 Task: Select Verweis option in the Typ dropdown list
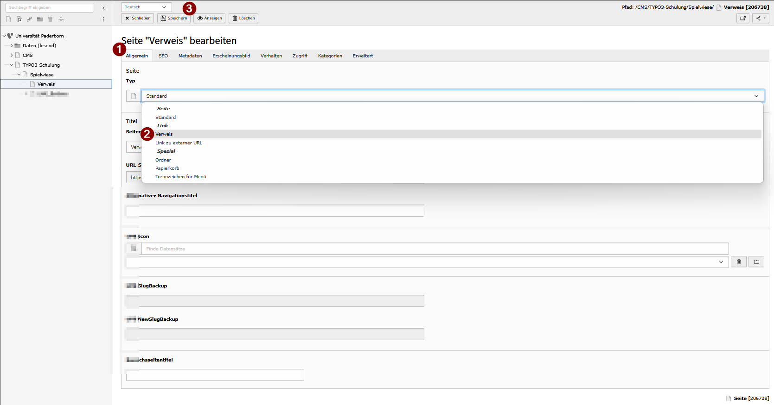[164, 134]
